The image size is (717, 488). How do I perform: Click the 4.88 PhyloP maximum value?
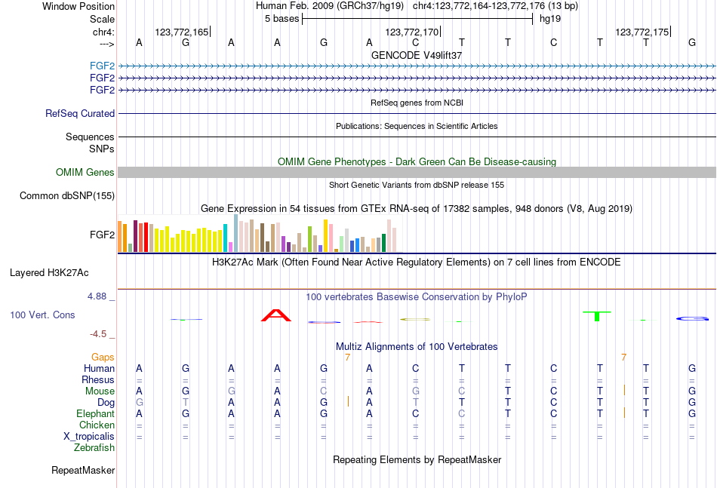point(97,296)
